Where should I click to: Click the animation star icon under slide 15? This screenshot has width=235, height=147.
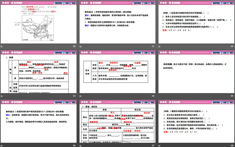click(x=160, y=96)
